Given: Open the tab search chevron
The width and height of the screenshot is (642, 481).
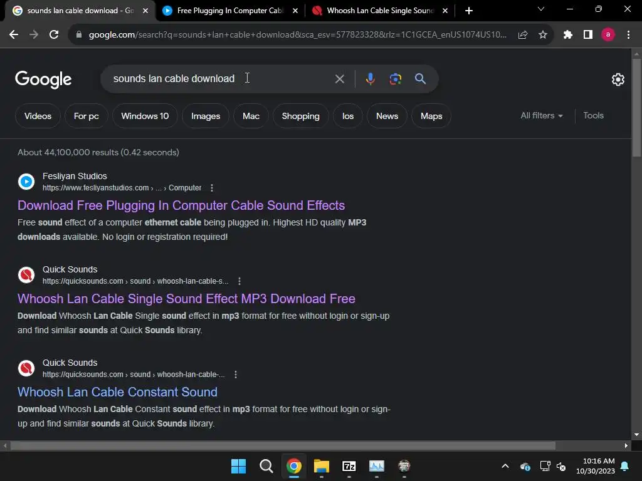Looking at the screenshot, I should pyautogui.click(x=541, y=9).
